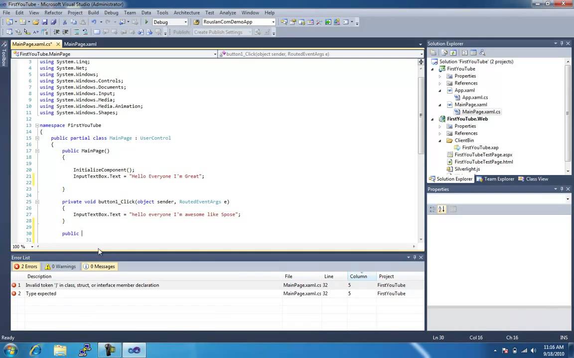The height and width of the screenshot is (358, 574).
Task: Click the clock in system tray
Action: tap(553, 351)
